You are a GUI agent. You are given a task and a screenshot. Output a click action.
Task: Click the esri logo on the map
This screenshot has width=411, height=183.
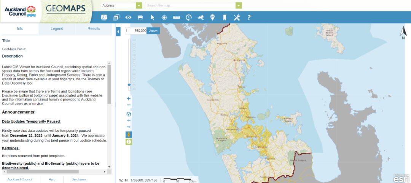pyautogui.click(x=401, y=178)
